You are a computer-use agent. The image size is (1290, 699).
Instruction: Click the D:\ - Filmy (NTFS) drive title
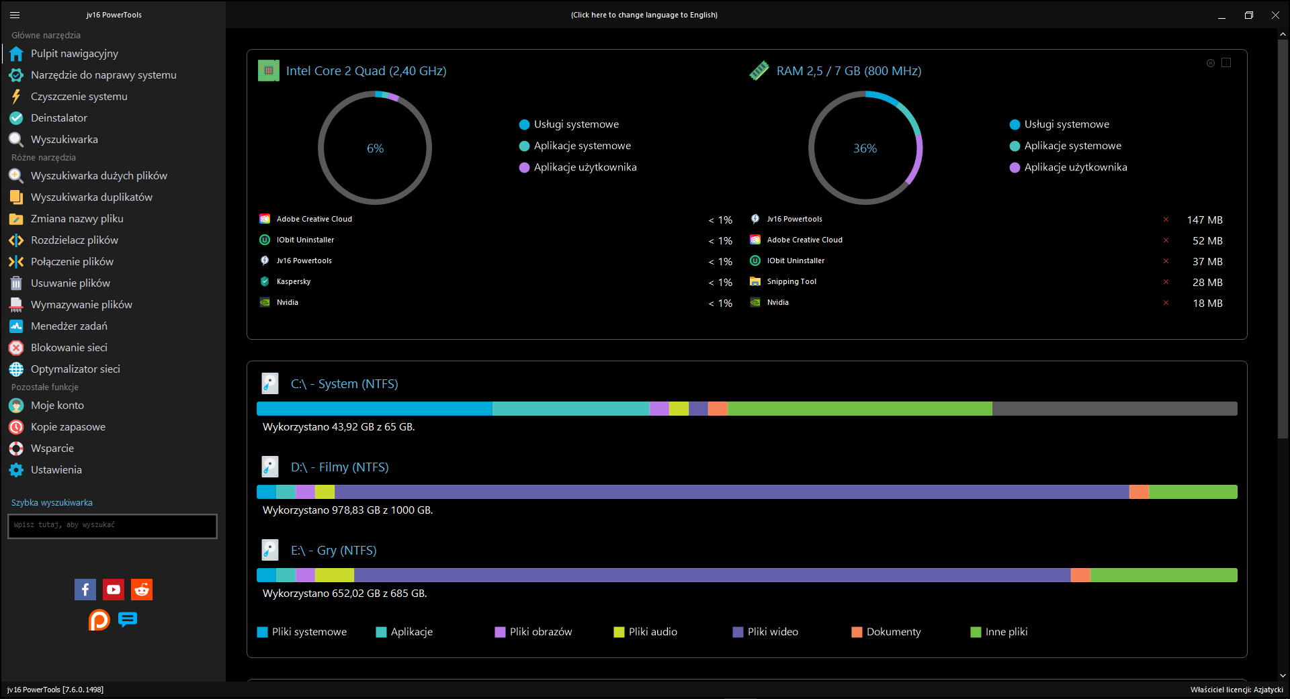339,467
